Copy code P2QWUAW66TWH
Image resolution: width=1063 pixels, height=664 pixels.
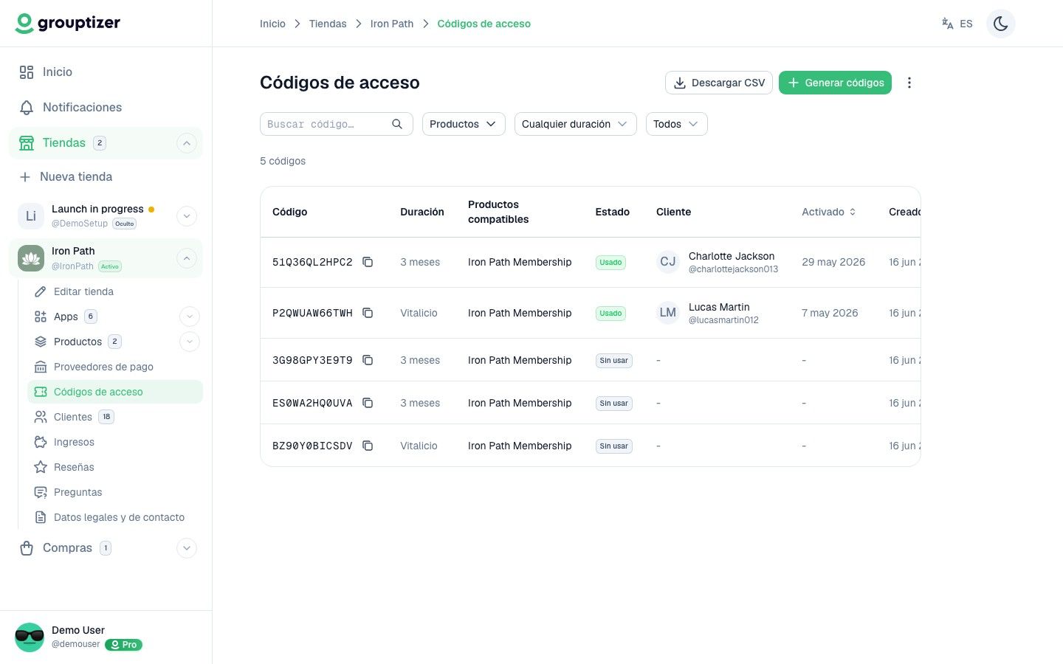pyautogui.click(x=368, y=313)
